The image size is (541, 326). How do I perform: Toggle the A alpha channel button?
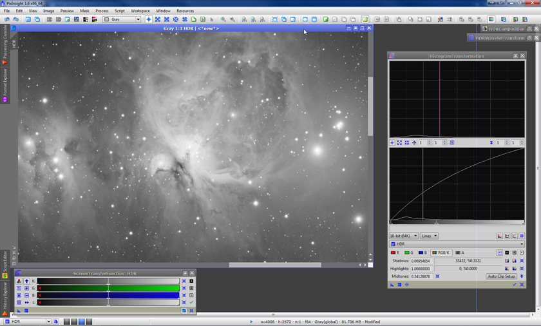(x=460, y=253)
